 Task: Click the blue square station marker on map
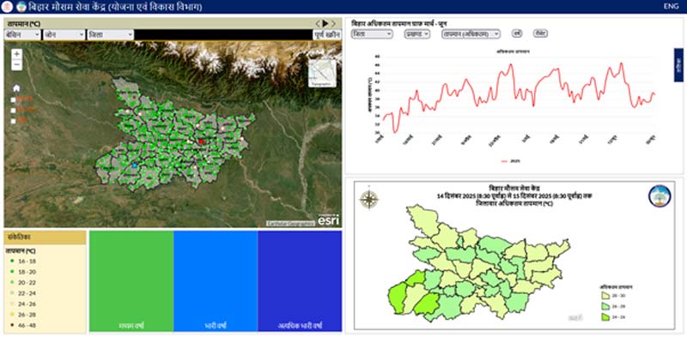pyautogui.click(x=135, y=165)
